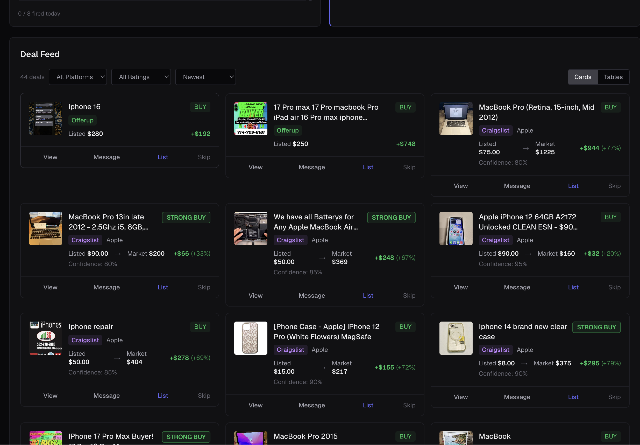Message seller of Iphone repair deal

(x=107, y=396)
